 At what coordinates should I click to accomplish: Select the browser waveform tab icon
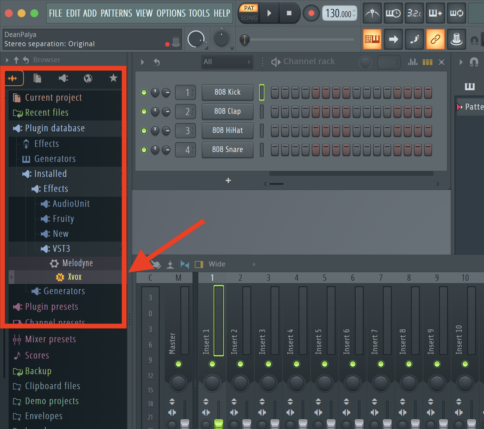[13, 78]
